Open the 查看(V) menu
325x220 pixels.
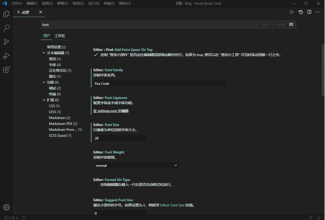tap(63, 4)
